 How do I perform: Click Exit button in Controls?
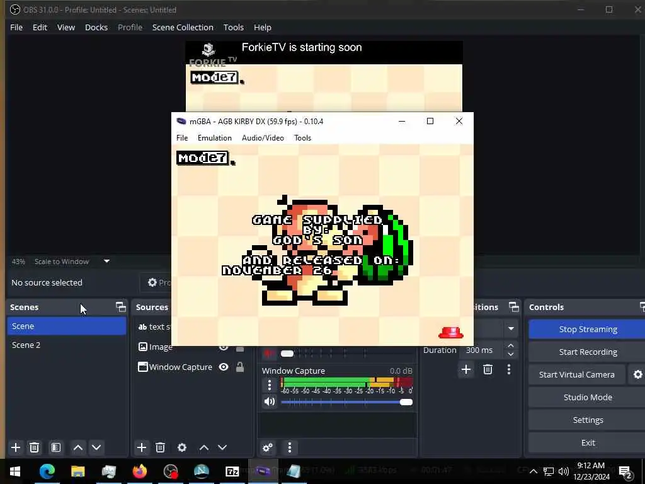(x=588, y=442)
